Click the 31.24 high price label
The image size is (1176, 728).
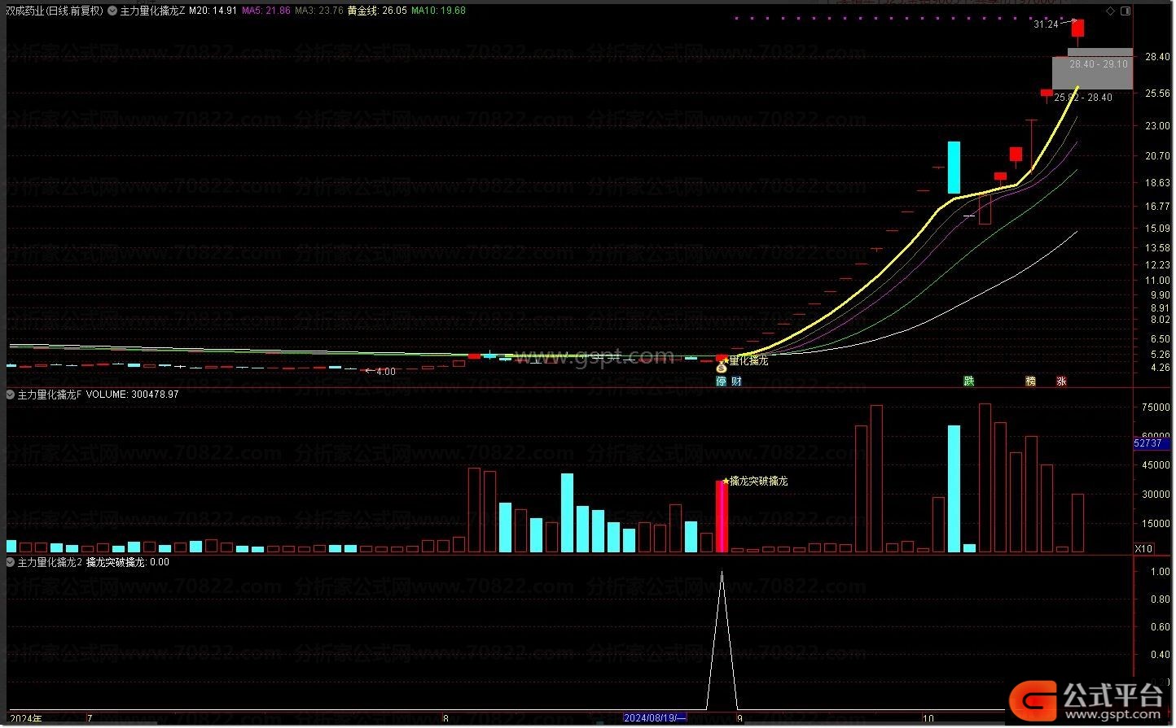(1046, 24)
